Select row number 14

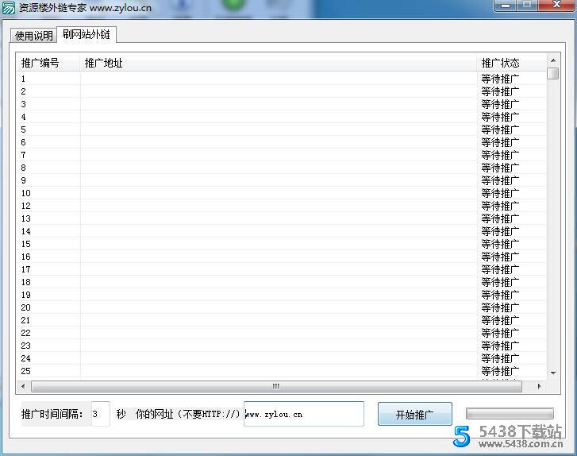(x=282, y=231)
